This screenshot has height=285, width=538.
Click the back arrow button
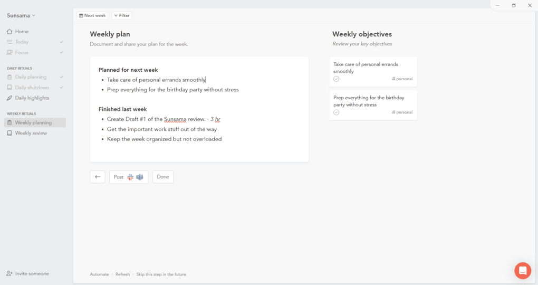point(98,177)
